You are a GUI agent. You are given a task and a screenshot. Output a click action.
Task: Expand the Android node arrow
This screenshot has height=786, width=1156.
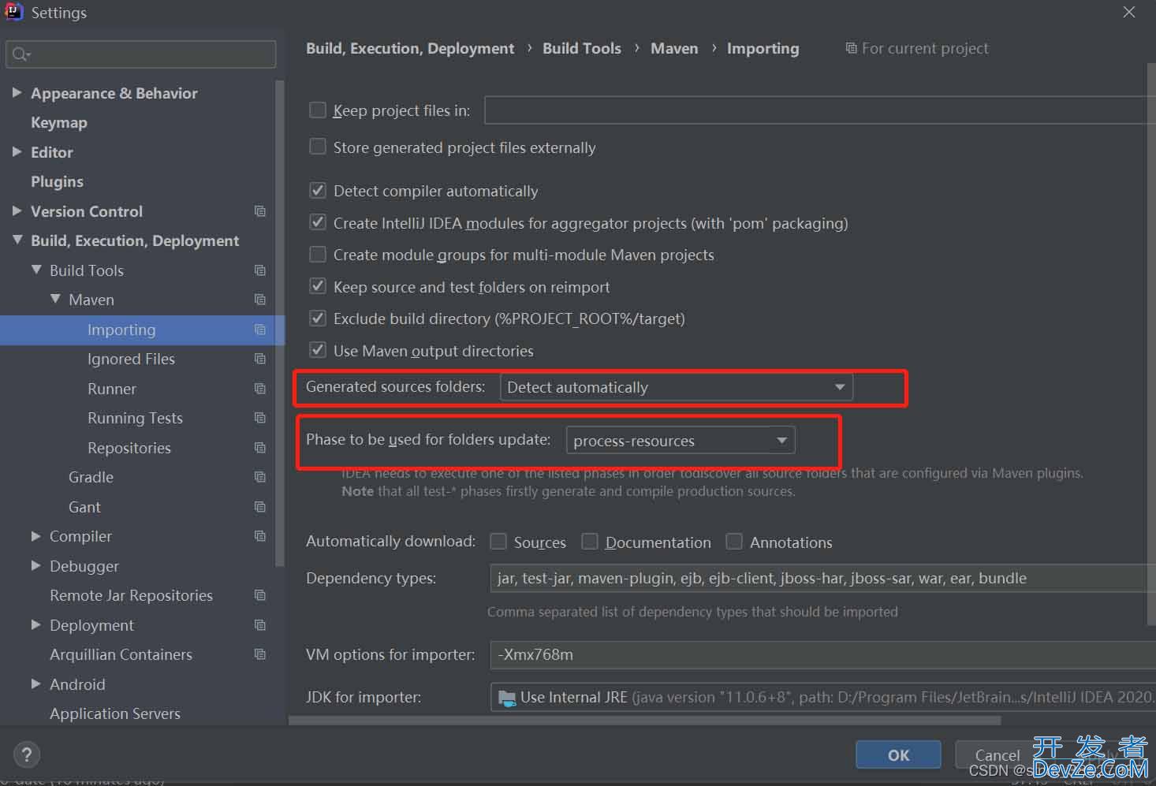tap(35, 684)
